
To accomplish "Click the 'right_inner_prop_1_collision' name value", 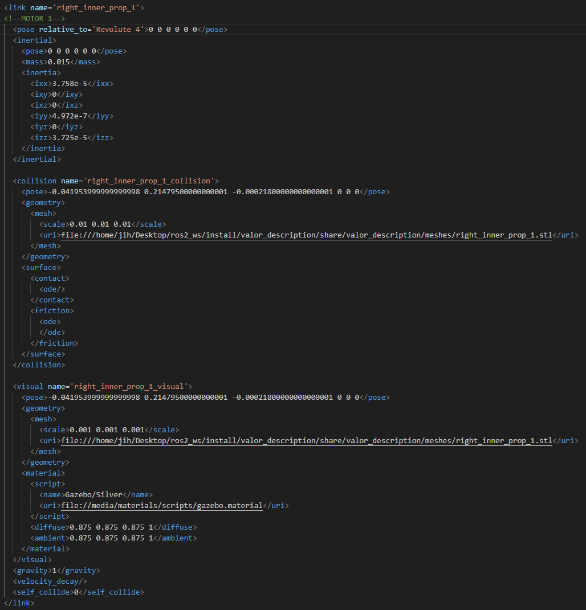I will click(x=148, y=181).
